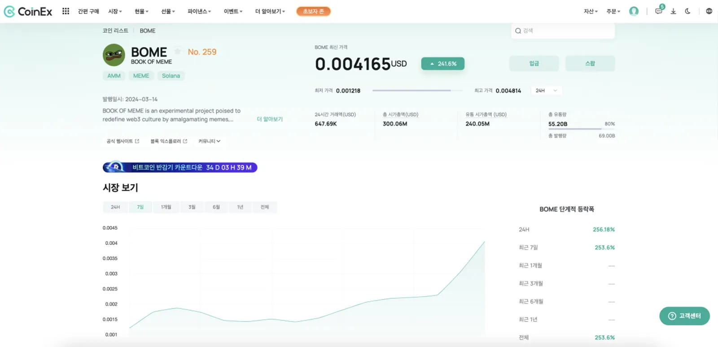Viewport: 718px width, 347px height.
Task: Expand the 자산 menu in the header
Action: [591, 11]
